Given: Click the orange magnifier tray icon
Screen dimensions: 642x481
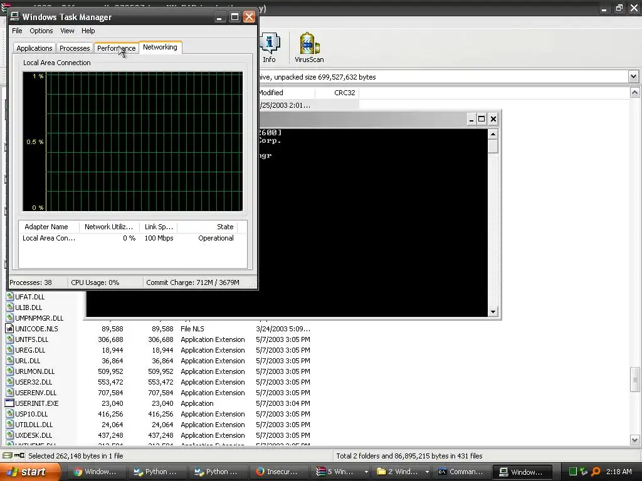Looking at the screenshot, I should [x=596, y=472].
